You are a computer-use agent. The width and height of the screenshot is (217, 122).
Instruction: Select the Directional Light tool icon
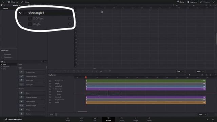tap(21, 76)
